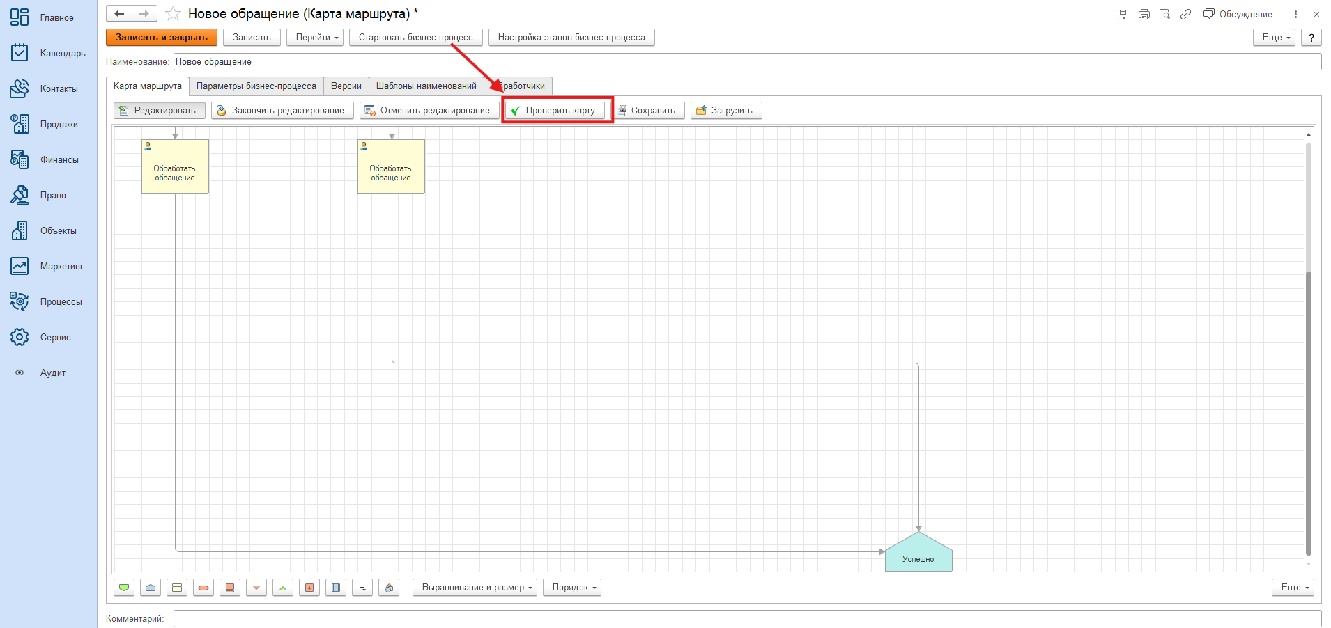Switch to Карта маршрута tab
The width and height of the screenshot is (1331, 628).
[148, 86]
